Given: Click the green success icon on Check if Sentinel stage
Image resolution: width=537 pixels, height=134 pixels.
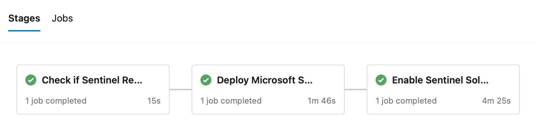Looking at the screenshot, I should tap(31, 80).
